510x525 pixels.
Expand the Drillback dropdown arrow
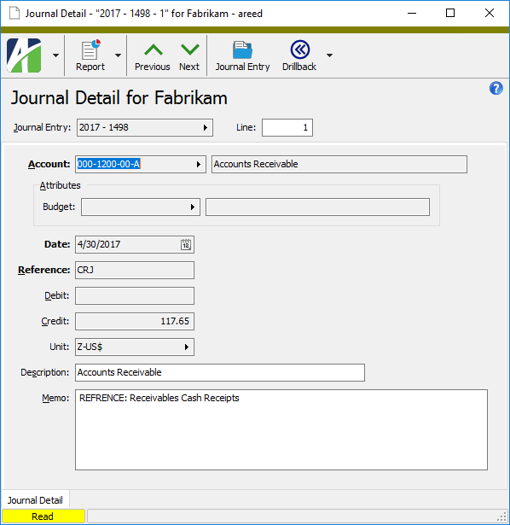pos(329,55)
